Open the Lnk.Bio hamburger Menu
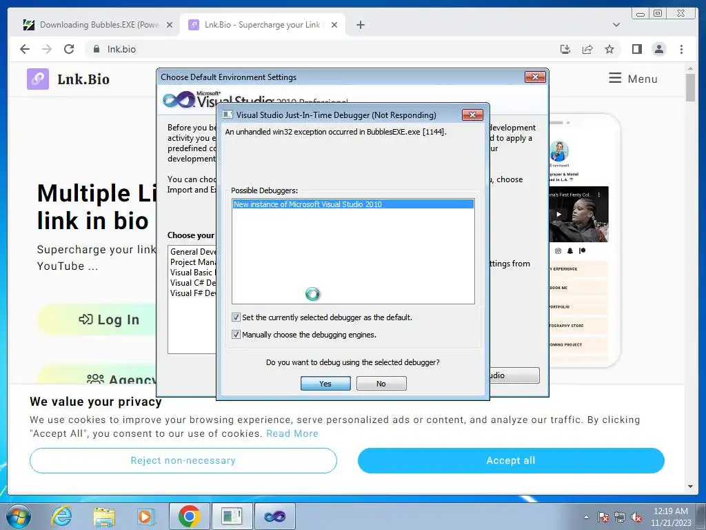Screen dimensions: 706x530 click(633, 79)
